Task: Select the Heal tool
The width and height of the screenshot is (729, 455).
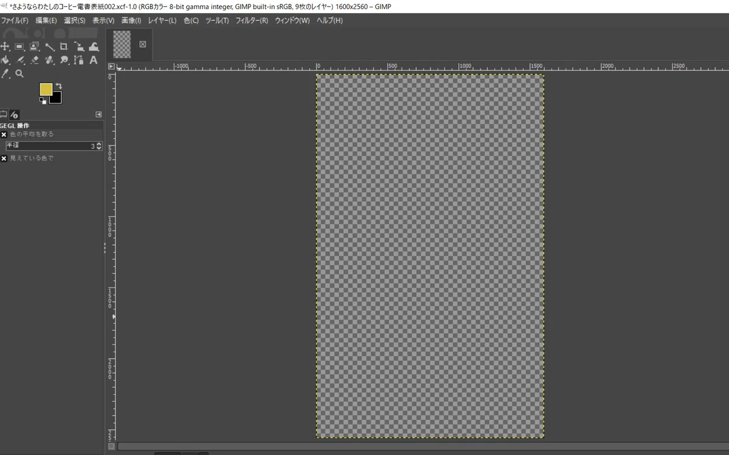Action: click(x=49, y=60)
